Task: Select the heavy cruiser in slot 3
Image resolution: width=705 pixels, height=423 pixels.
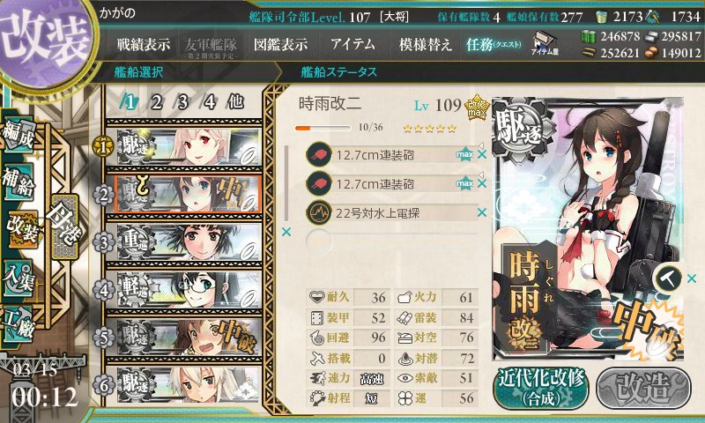Action: (x=189, y=242)
